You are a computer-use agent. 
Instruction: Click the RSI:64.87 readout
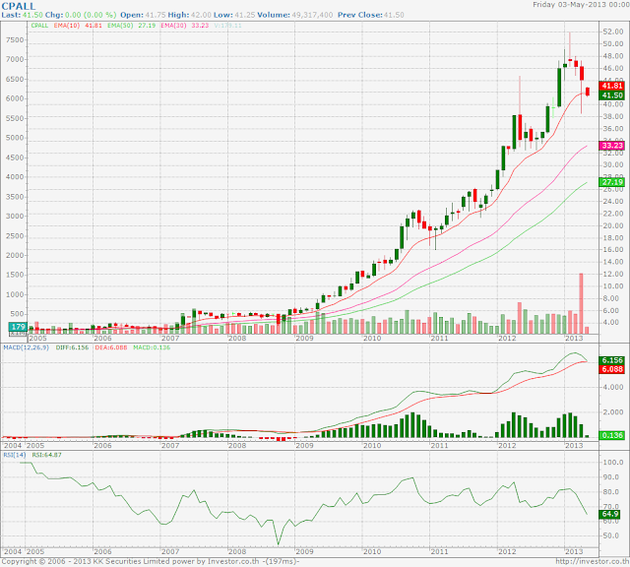click(x=46, y=455)
